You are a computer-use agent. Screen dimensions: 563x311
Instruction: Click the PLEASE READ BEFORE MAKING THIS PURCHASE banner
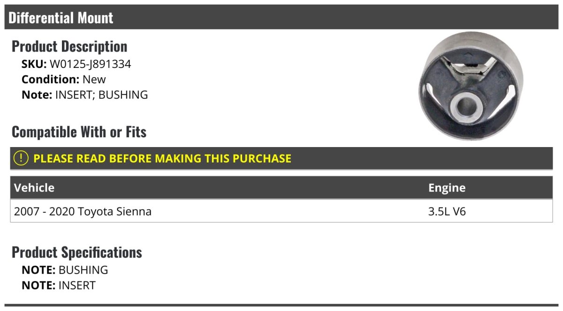pos(162,158)
